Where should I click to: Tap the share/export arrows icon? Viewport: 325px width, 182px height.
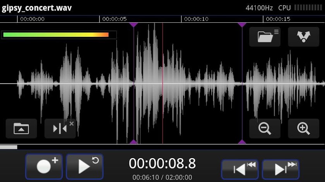pyautogui.click(x=303, y=37)
